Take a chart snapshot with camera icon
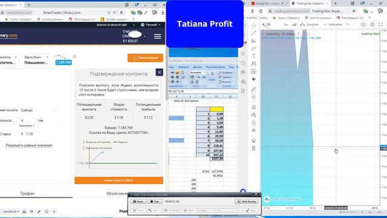The image size is (387, 218). [363, 24]
